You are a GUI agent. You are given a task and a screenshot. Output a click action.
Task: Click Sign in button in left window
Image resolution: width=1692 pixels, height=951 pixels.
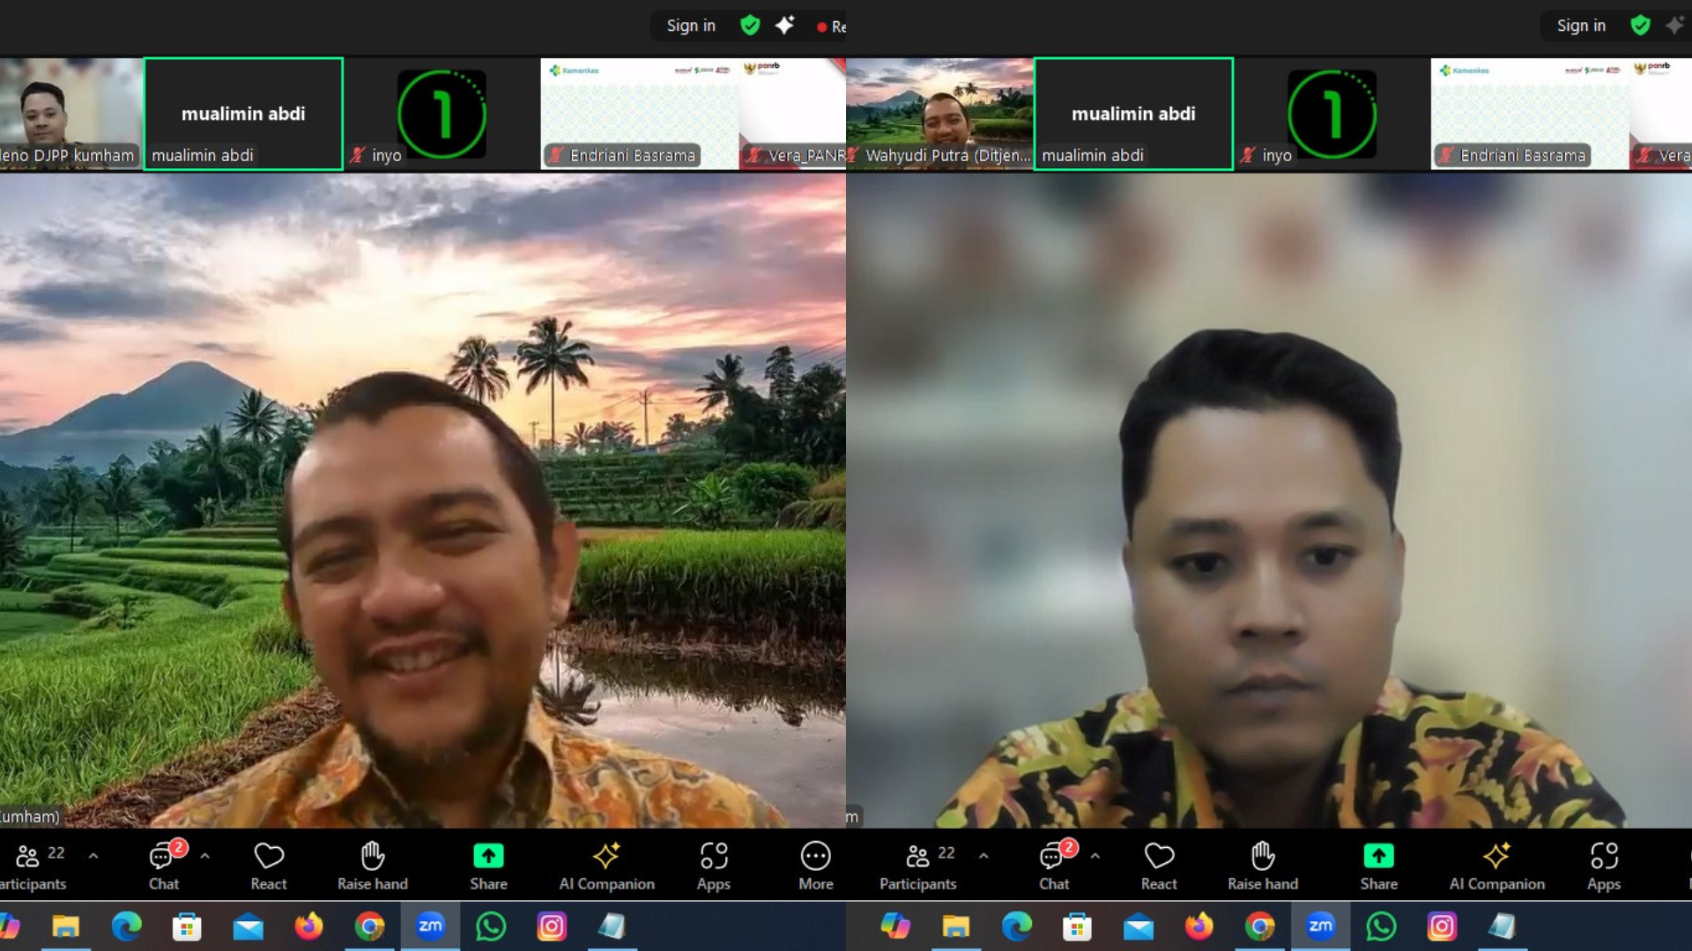tap(691, 26)
